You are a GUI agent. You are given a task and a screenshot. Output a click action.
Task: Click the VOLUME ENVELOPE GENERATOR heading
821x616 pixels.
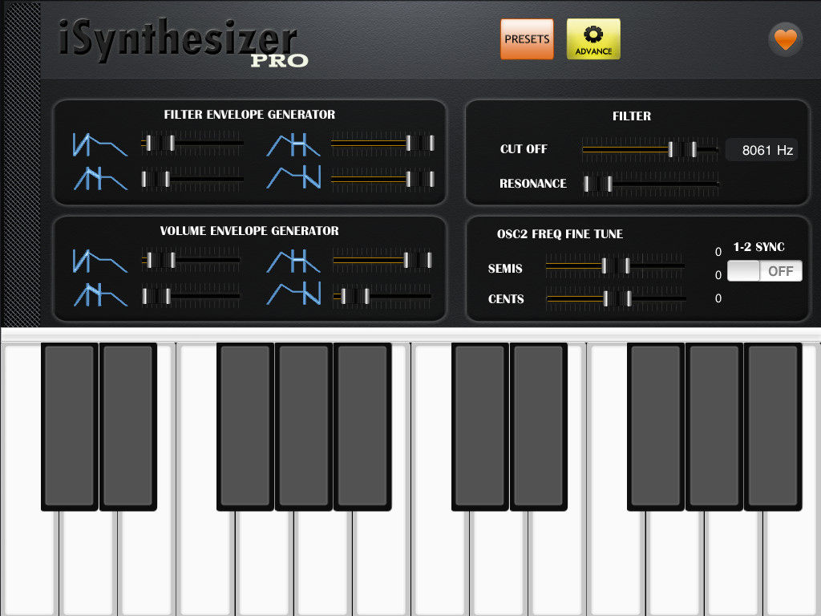tap(249, 231)
